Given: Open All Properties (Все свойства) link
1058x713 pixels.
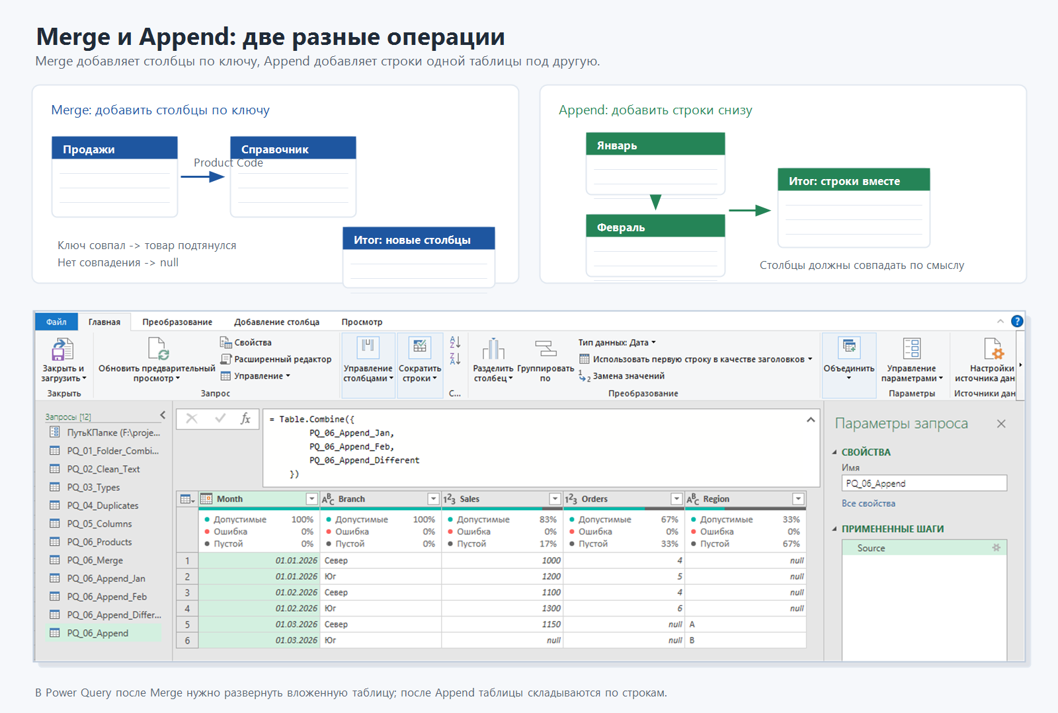Looking at the screenshot, I should pos(868,504).
